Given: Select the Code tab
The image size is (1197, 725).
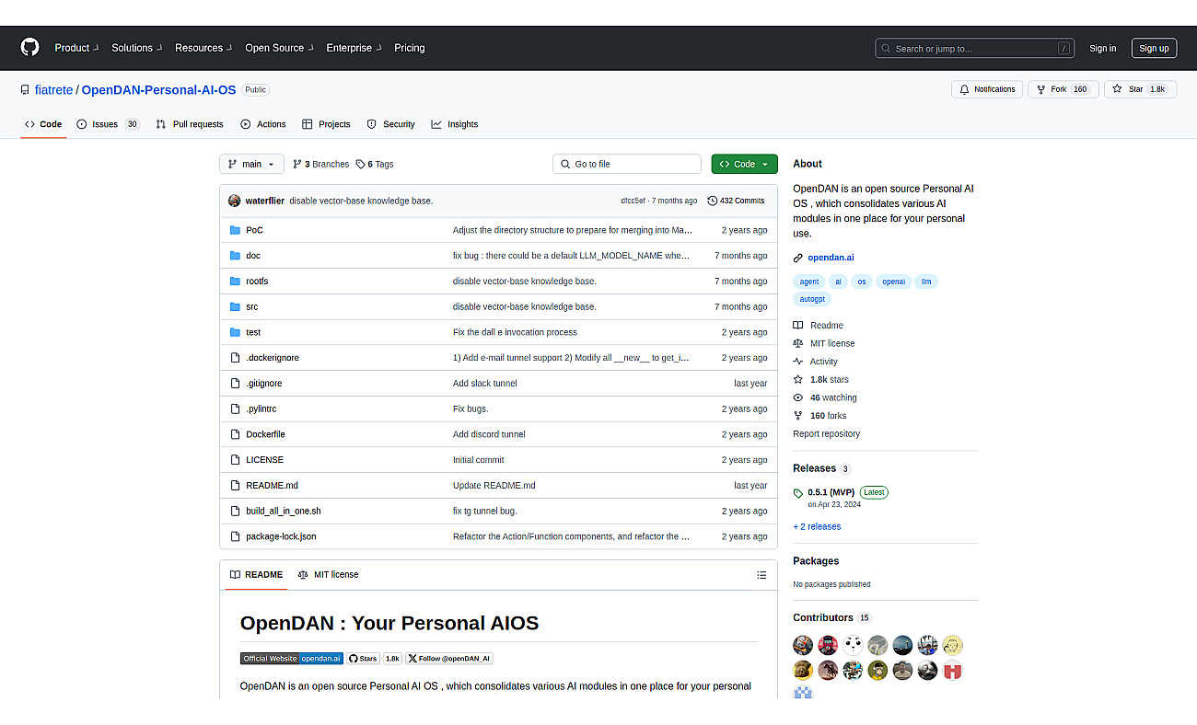Looking at the screenshot, I should click(43, 124).
